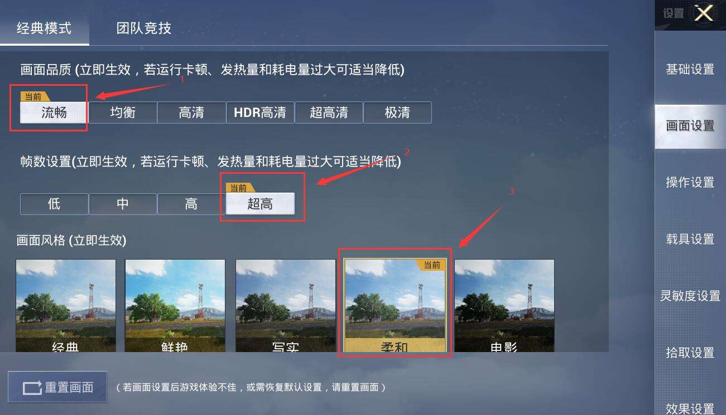Choose the 电影 style thumbnail
Viewport: 726px width, 415px height.
tap(504, 306)
